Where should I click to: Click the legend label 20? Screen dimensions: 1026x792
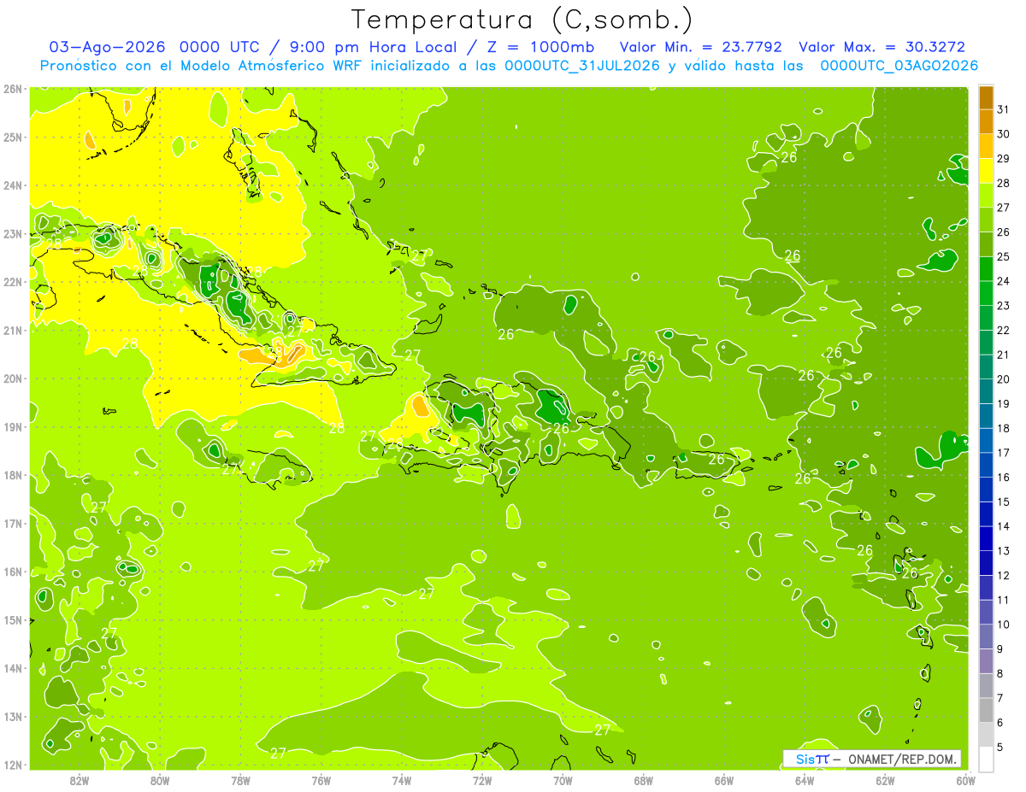click(x=1004, y=378)
